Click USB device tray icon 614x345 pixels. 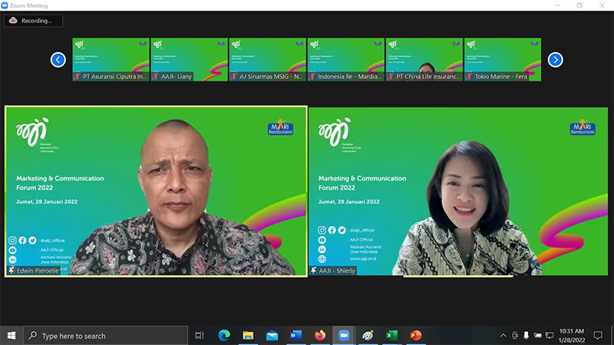[x=527, y=336]
